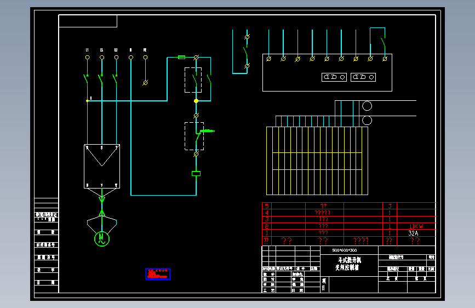Click the lower white circle beside terminal strip wiring
Screen dimensions: 475x308
pyautogui.click(x=367, y=121)
